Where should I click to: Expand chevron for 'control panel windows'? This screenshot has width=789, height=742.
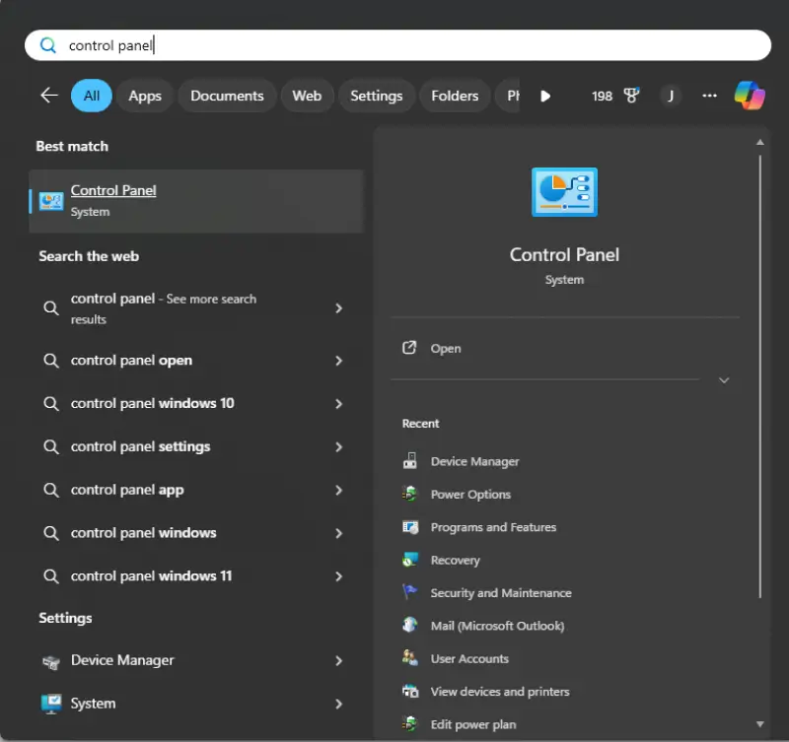tap(338, 533)
